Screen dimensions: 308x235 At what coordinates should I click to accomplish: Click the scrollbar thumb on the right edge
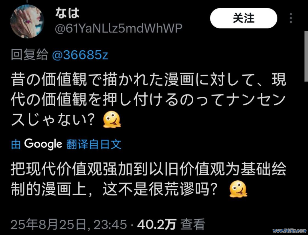[x=306, y=56]
